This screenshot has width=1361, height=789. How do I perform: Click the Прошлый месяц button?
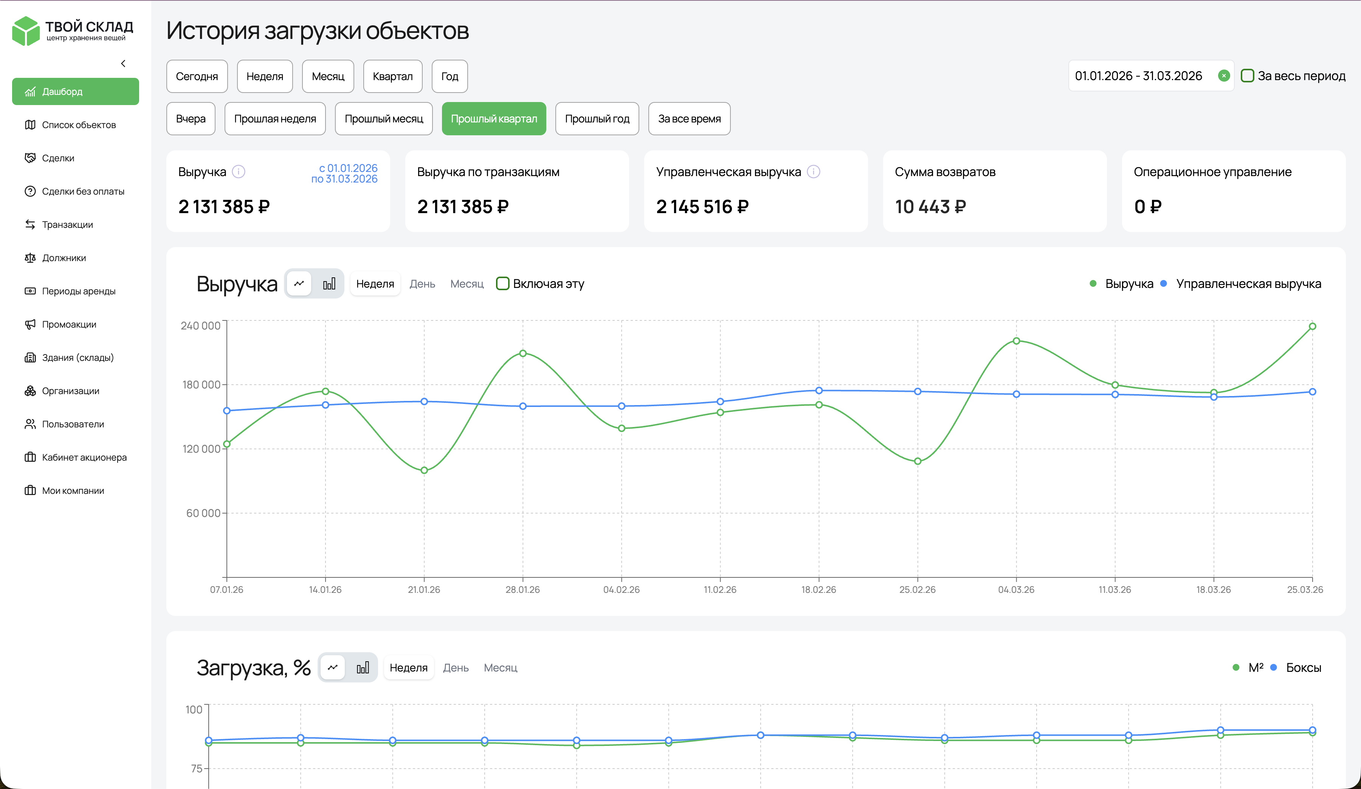coord(384,119)
